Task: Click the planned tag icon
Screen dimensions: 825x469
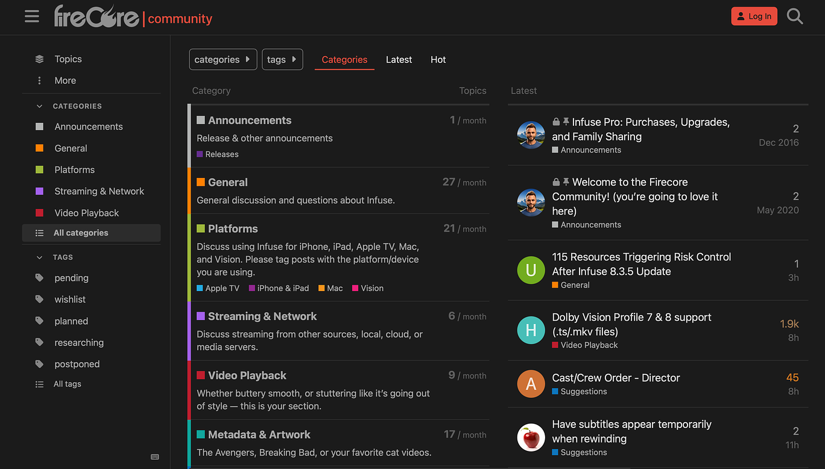Action: (x=39, y=321)
